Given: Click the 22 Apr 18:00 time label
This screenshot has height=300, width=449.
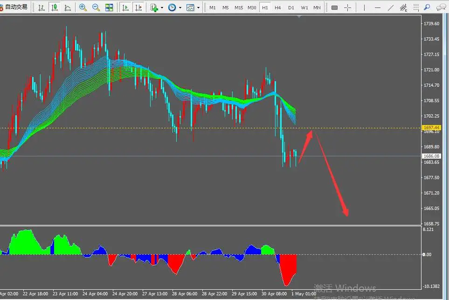Looking at the screenshot, I should pyautogui.click(x=35, y=293).
